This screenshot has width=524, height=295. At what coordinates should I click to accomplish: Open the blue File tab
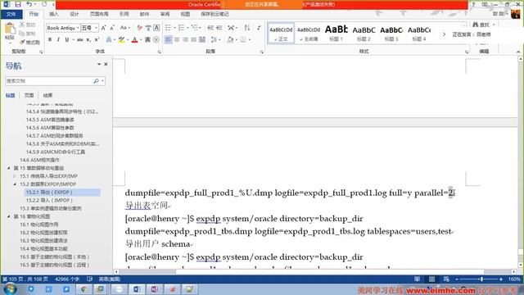[11, 14]
